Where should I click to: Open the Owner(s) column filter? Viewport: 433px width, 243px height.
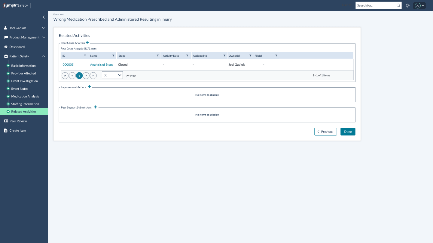pyautogui.click(x=250, y=55)
